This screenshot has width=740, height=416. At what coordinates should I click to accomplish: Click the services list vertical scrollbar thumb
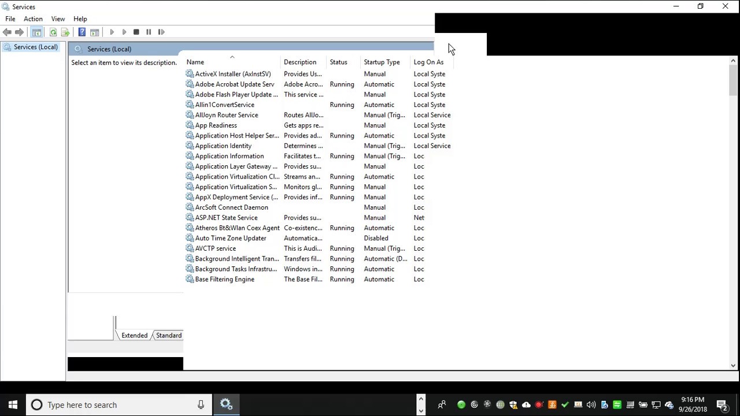pyautogui.click(x=733, y=80)
